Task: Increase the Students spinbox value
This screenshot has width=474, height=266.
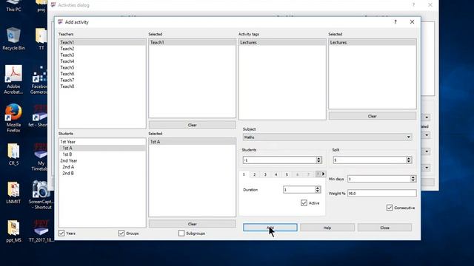Action: [x=318, y=158]
